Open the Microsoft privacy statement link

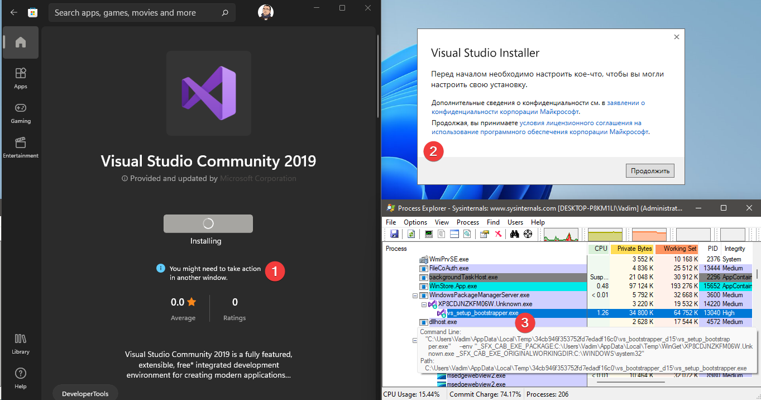(538, 107)
